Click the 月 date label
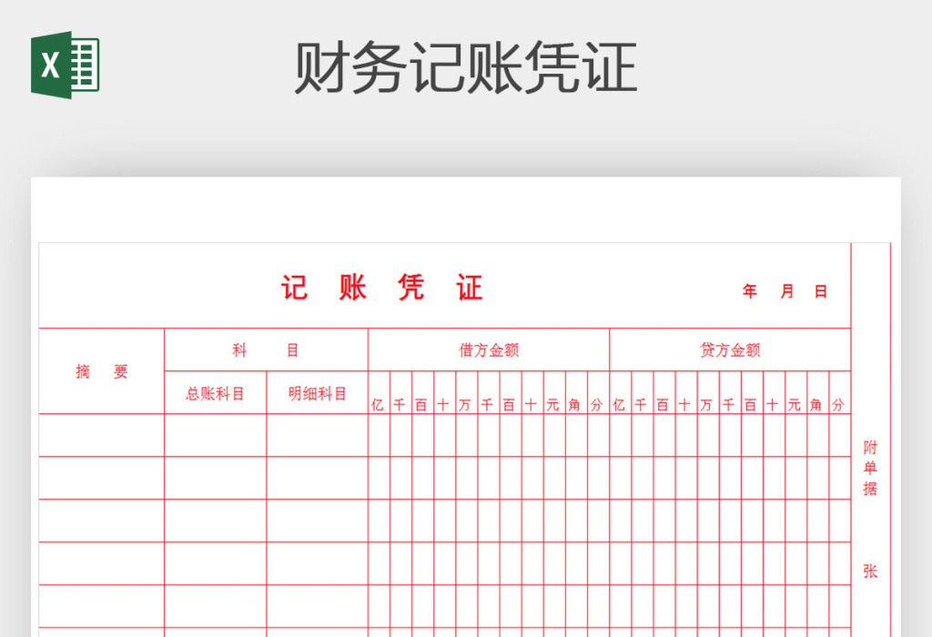This screenshot has width=932, height=637. [x=787, y=291]
